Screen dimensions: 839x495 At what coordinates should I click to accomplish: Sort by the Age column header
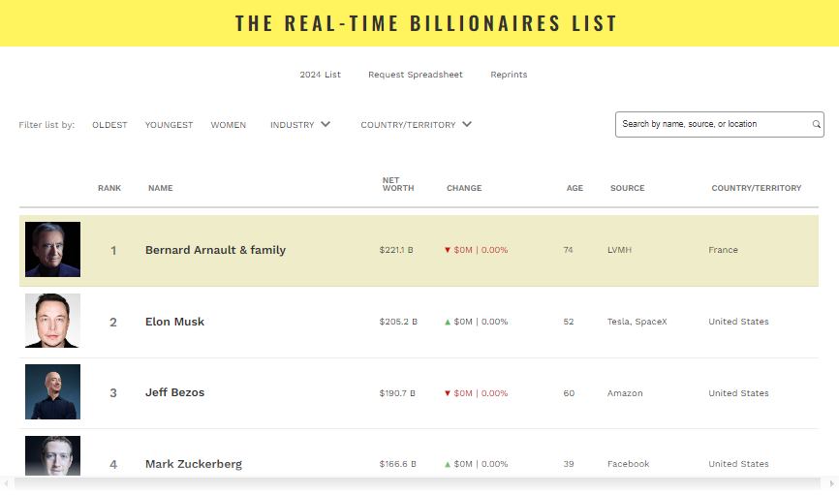coord(575,188)
